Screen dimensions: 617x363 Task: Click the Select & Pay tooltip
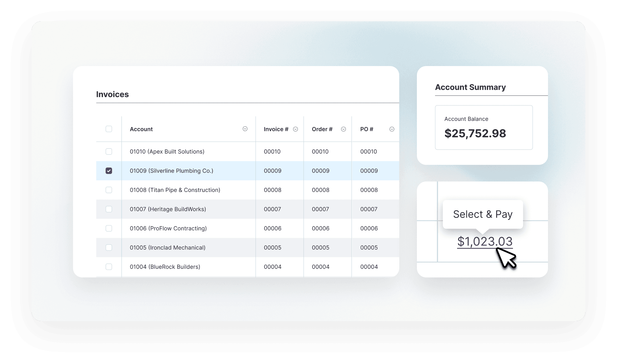[483, 214]
